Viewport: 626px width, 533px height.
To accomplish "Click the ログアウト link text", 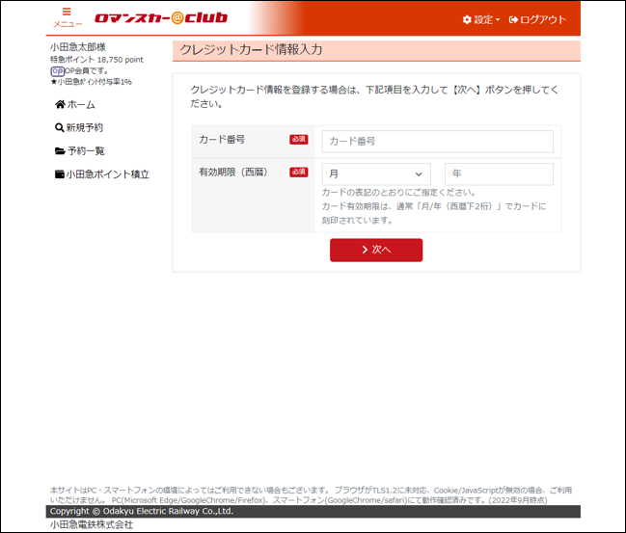I will pyautogui.click(x=544, y=19).
